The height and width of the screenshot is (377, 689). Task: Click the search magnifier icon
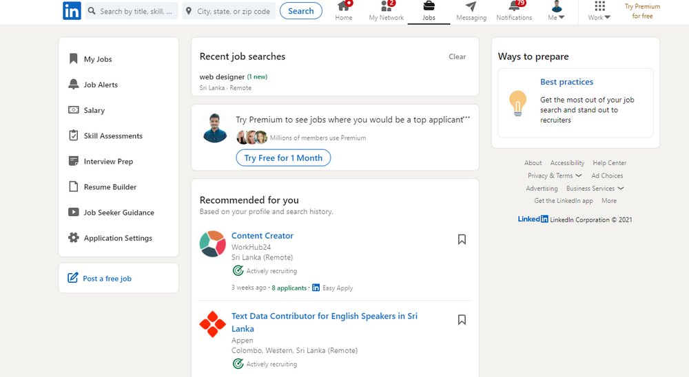[92, 11]
